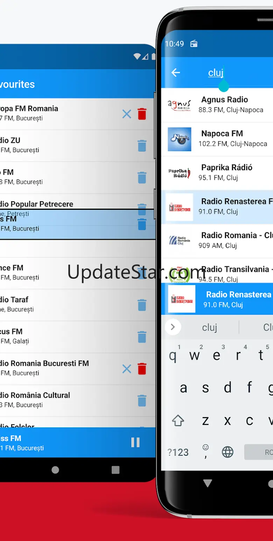The height and width of the screenshot is (541, 273).
Task: Open now-playing bar Radio Renasterea
Action: pyautogui.click(x=217, y=299)
